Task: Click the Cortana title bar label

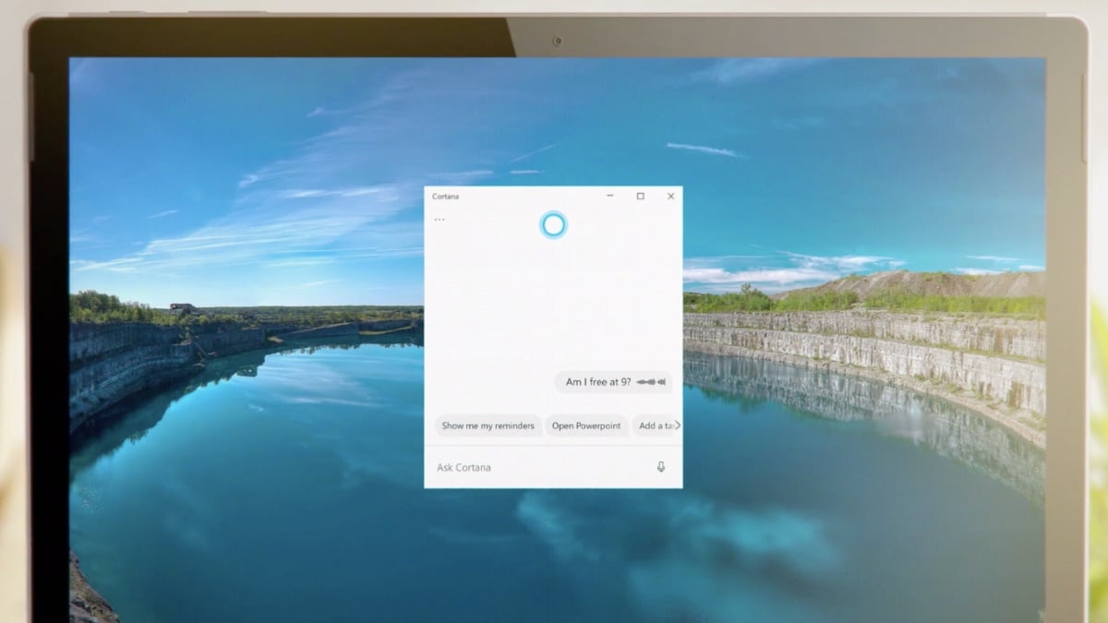Action: pyautogui.click(x=446, y=196)
